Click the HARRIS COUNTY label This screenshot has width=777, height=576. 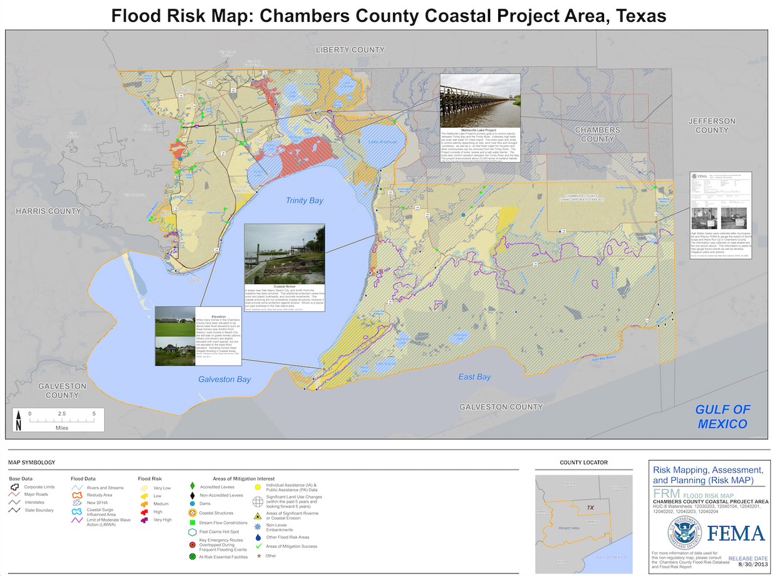pyautogui.click(x=48, y=211)
